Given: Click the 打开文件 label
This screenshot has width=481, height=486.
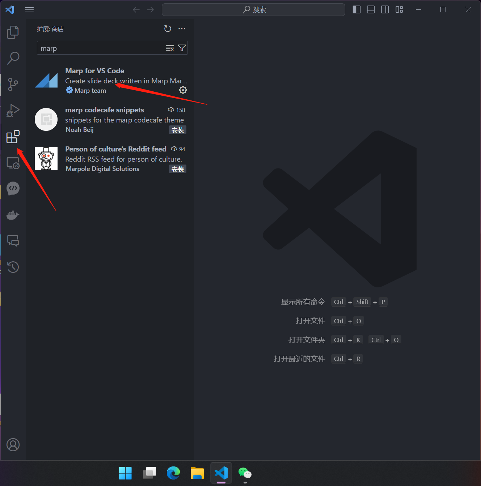Looking at the screenshot, I should tap(310, 321).
